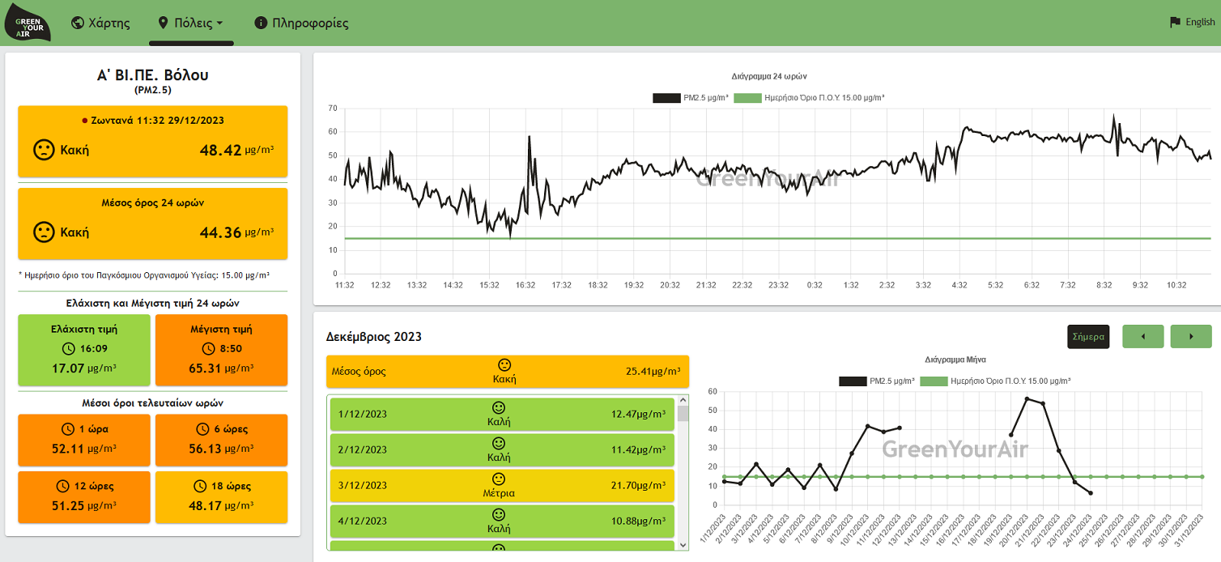1221x562 pixels.
Task: Open the Πληροφορίες menu item
Action: click(x=301, y=23)
